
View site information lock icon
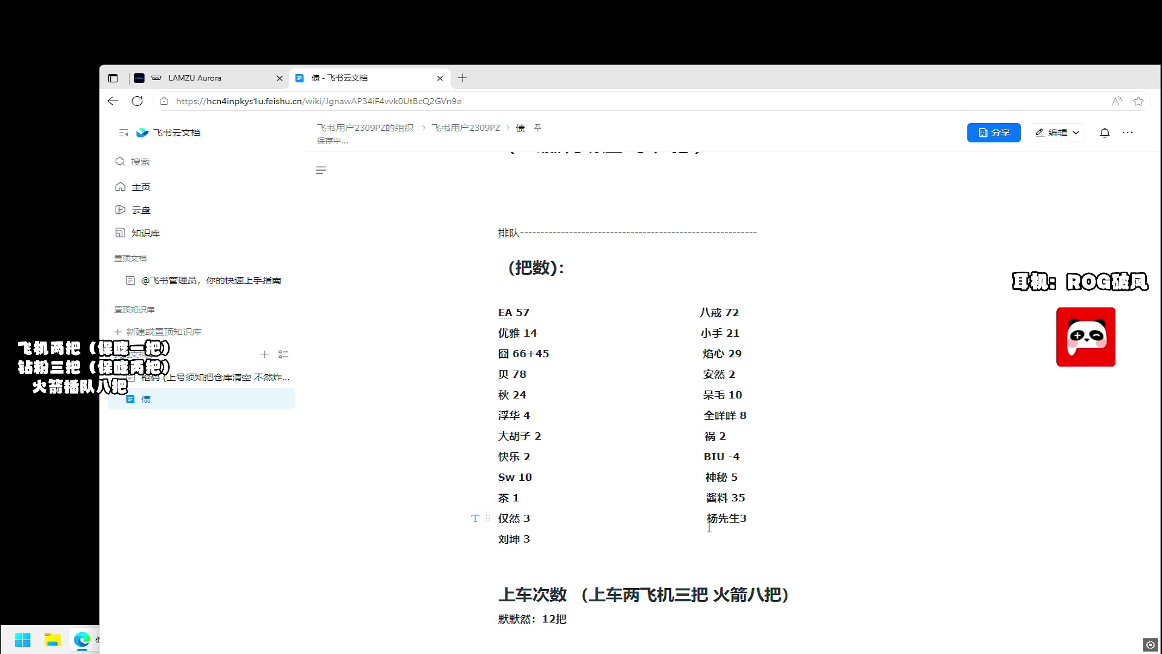(163, 101)
